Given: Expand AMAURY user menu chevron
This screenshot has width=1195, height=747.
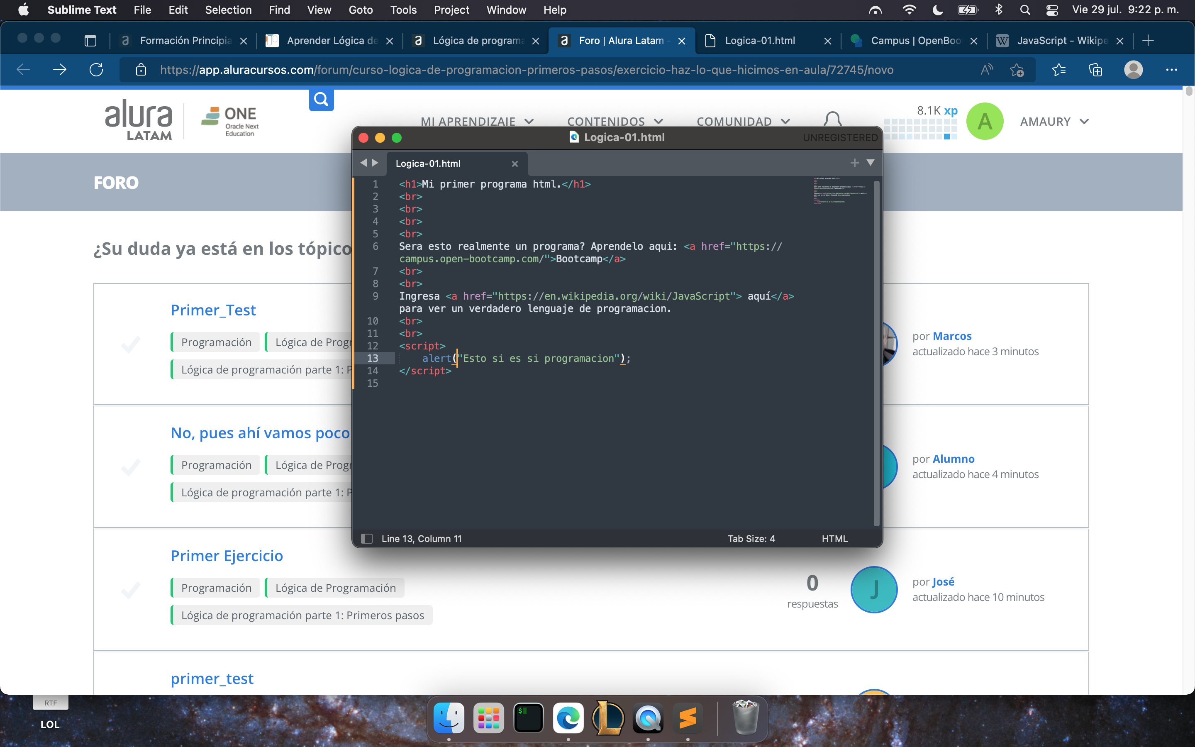Looking at the screenshot, I should click(x=1084, y=122).
